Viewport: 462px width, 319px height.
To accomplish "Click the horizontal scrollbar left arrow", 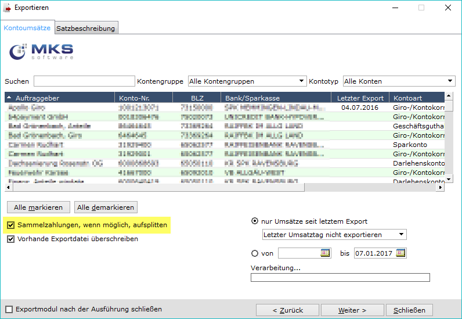I will pyautogui.click(x=8, y=187).
